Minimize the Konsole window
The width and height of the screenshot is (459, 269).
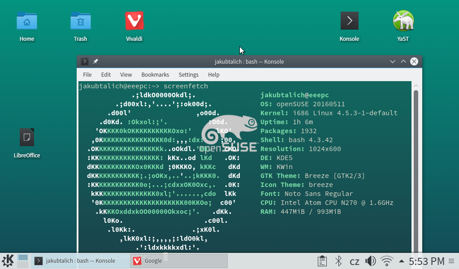click(x=393, y=61)
